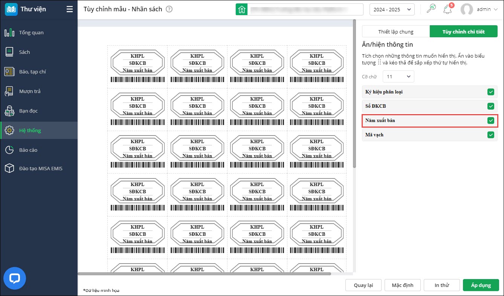Image resolution: width=504 pixels, height=296 pixels.
Task: Click the school name field in header
Action: pos(305,9)
